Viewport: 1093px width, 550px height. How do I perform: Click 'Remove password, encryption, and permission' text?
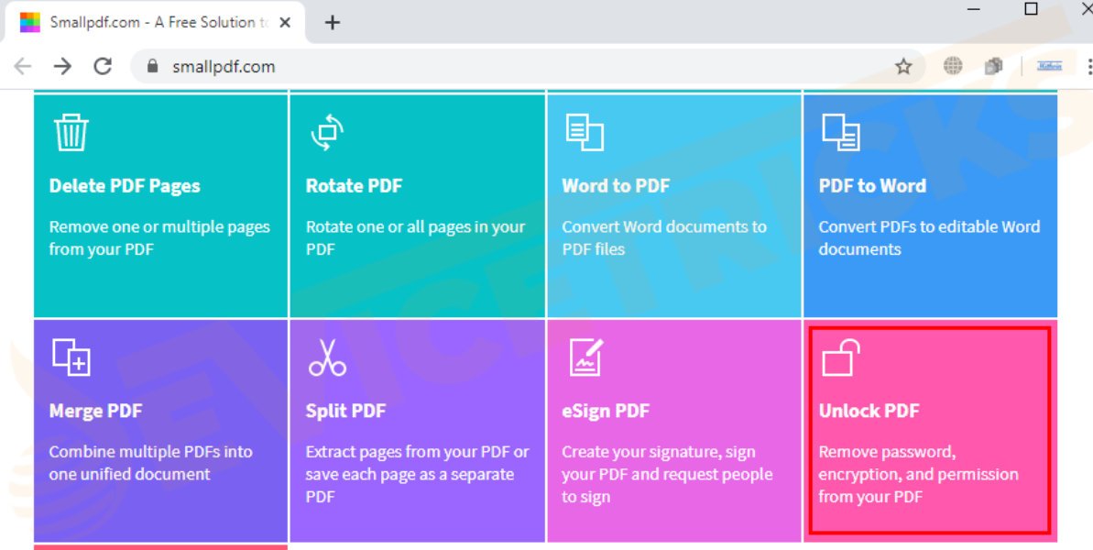click(x=919, y=474)
